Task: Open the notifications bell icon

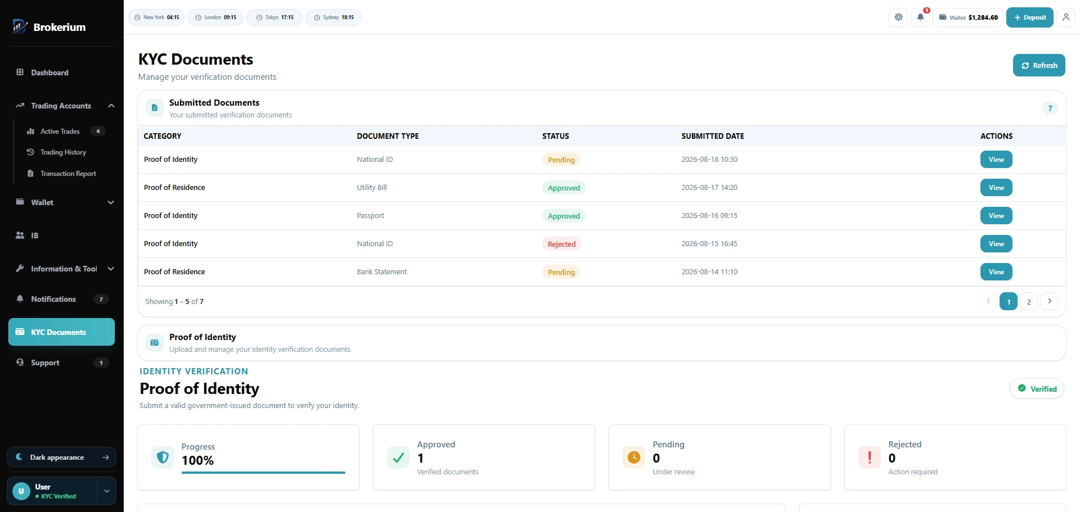Action: click(x=920, y=17)
